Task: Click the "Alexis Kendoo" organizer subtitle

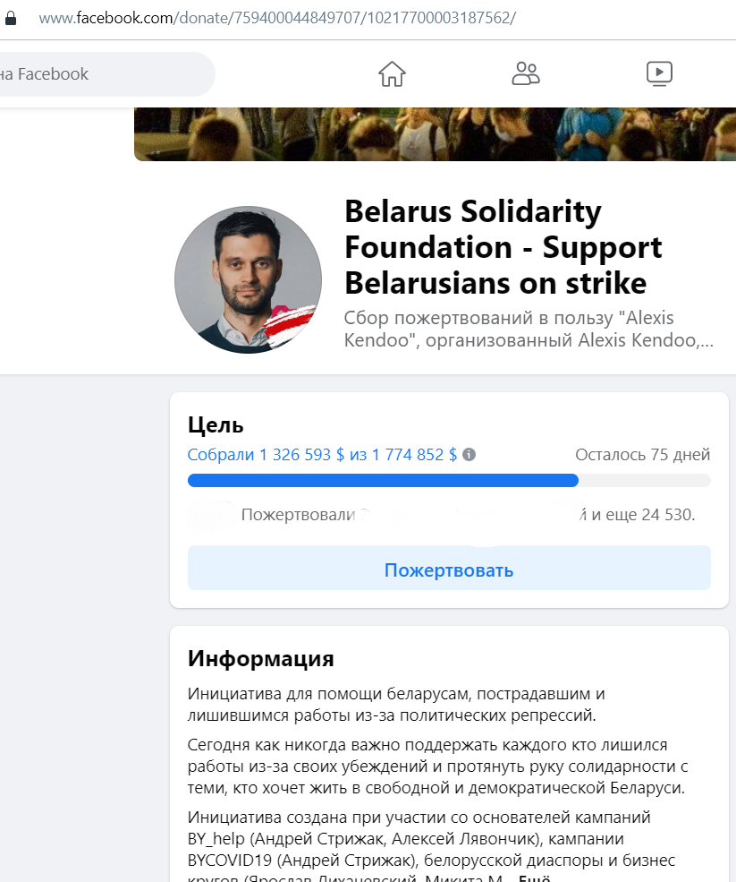Action: pyautogui.click(x=528, y=330)
